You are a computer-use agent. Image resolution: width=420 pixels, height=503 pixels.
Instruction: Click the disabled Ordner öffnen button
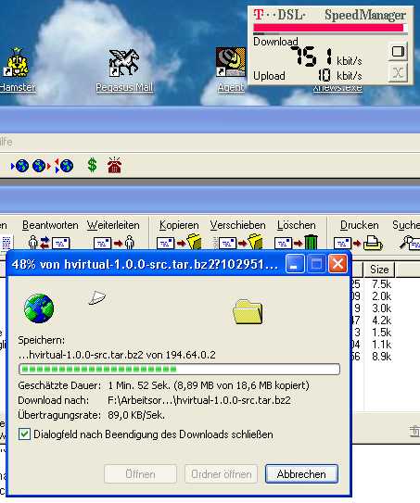click(221, 473)
